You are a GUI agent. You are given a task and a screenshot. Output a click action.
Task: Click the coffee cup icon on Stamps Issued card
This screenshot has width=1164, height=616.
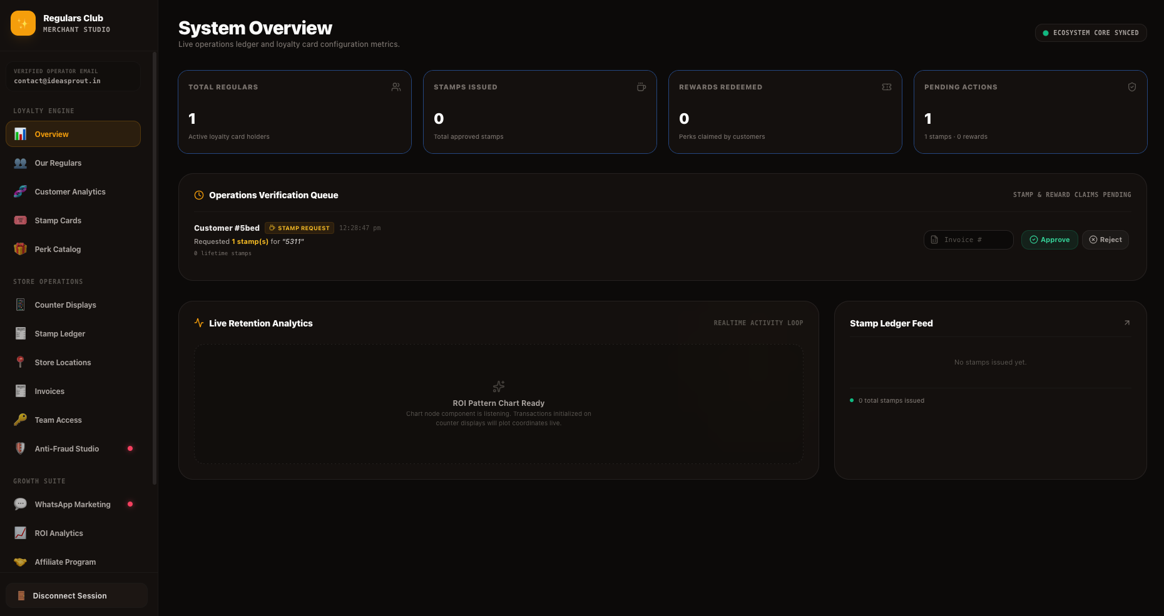(641, 87)
